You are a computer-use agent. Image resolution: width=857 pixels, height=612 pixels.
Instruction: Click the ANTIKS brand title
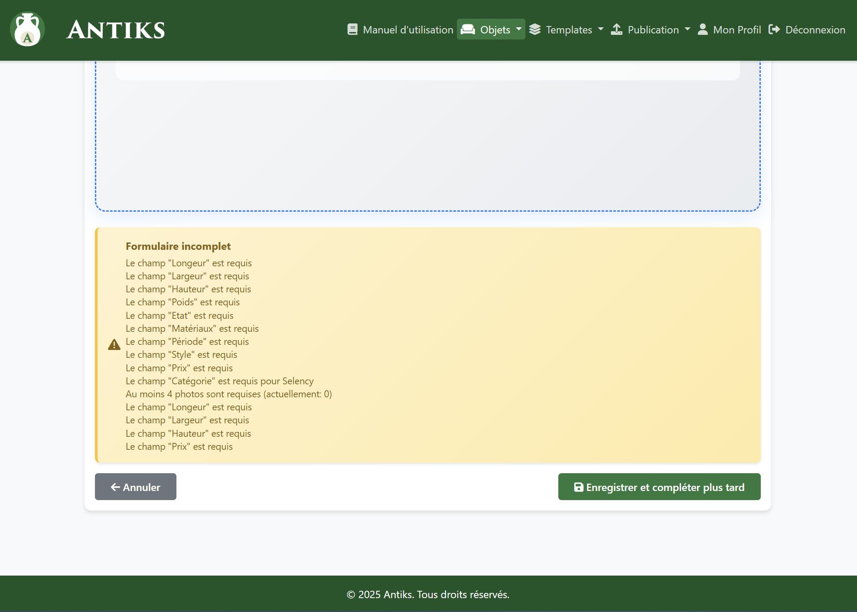coord(116,30)
